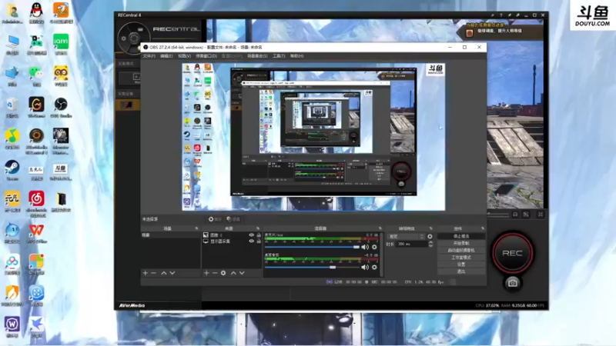Move selected scene down with arrow
The image size is (616, 346).
coord(172,273)
